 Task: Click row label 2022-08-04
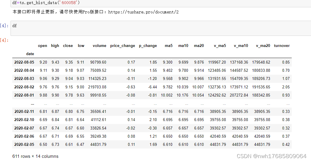24,70
